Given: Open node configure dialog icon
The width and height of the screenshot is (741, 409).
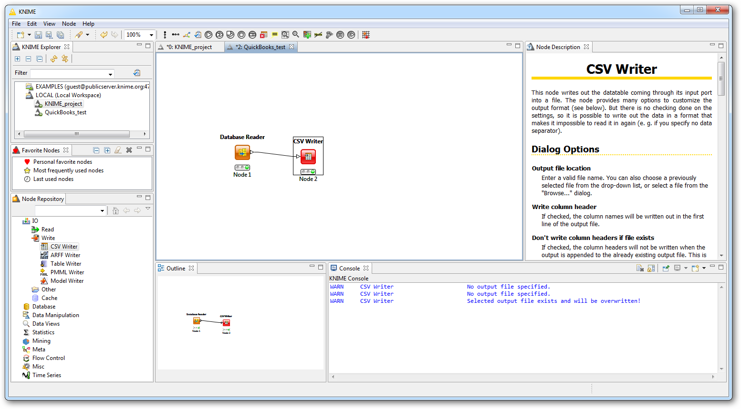Looking at the screenshot, I should [x=198, y=35].
